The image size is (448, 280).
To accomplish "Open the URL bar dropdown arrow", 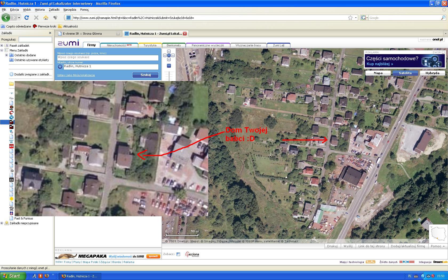I will point(356,18).
